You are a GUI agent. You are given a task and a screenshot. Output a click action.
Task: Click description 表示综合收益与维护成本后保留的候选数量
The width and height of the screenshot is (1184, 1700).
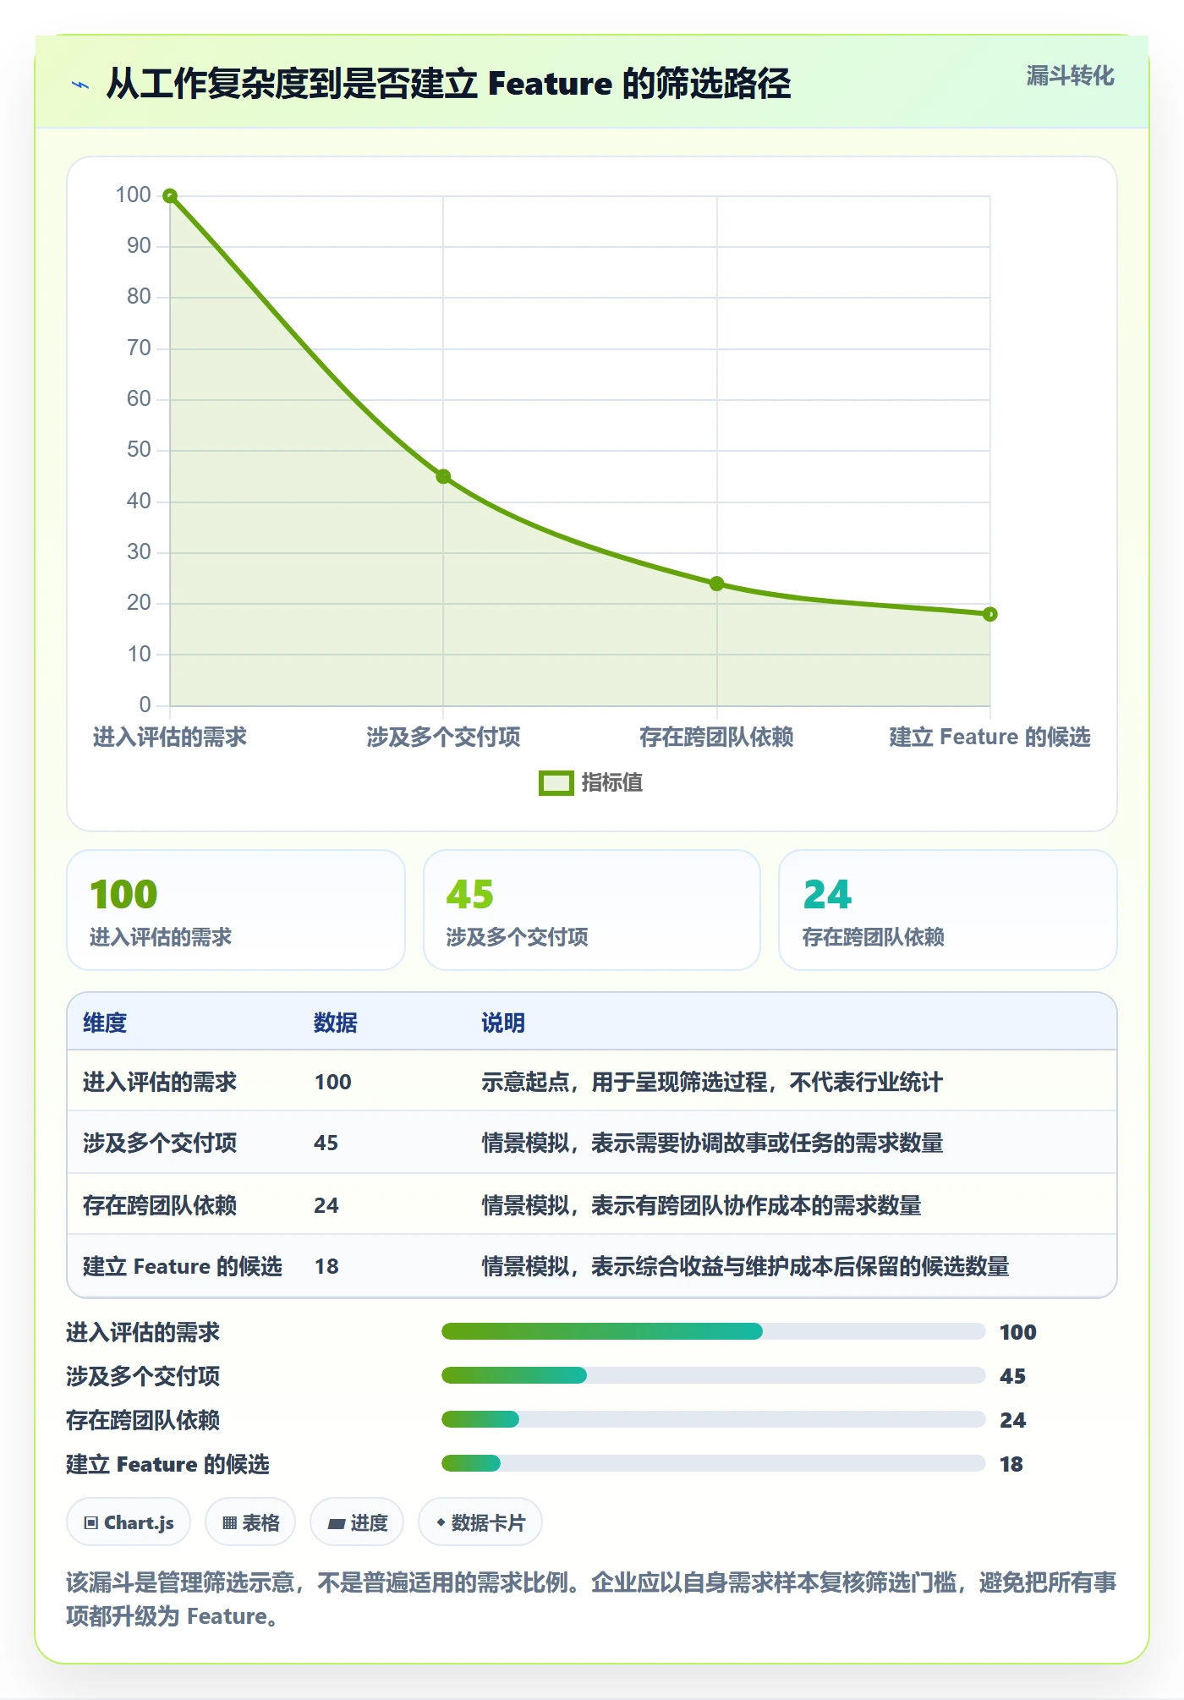point(800,1267)
